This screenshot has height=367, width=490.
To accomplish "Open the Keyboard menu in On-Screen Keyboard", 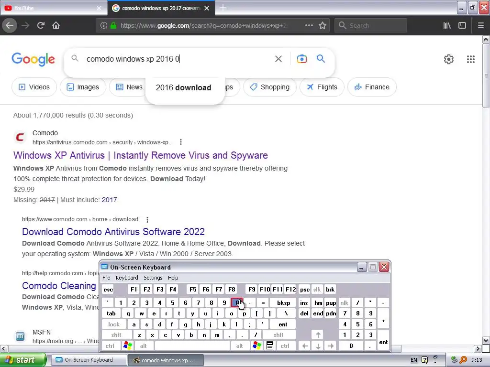I will 126,278.
